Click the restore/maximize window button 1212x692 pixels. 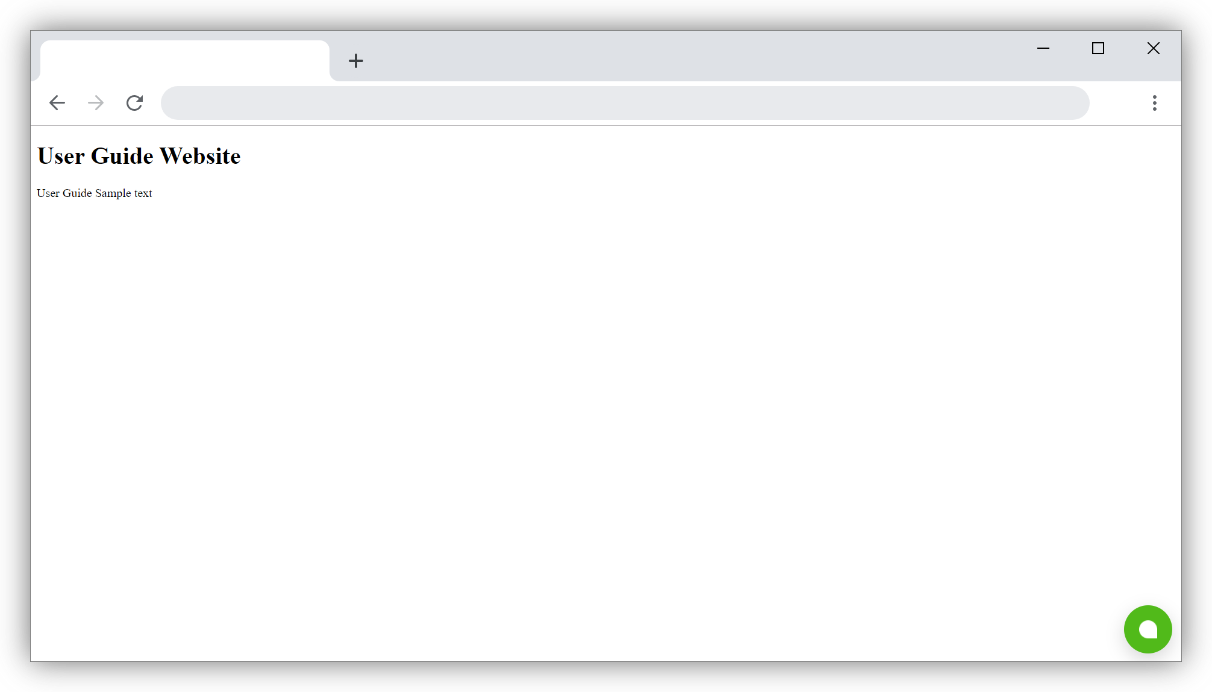point(1098,48)
